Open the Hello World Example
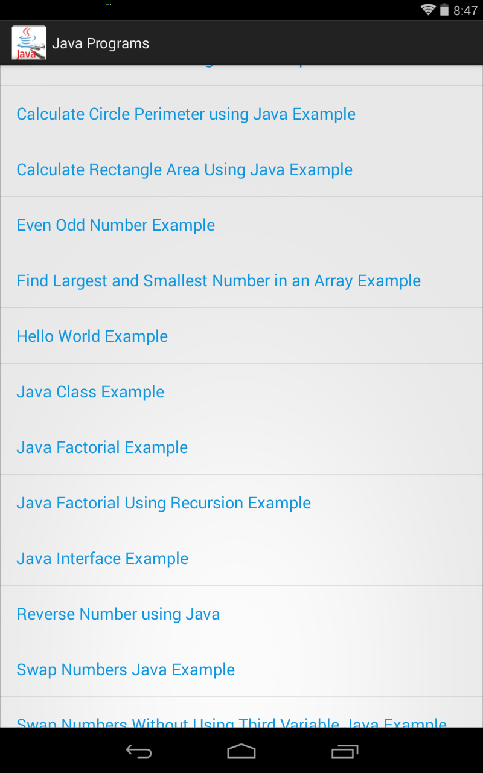483x773 pixels. pos(92,336)
